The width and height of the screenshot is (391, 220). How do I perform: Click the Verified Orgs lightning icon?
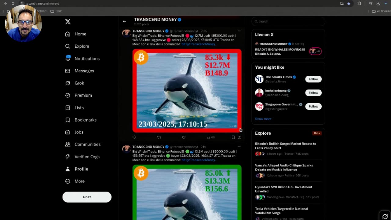tap(68, 156)
